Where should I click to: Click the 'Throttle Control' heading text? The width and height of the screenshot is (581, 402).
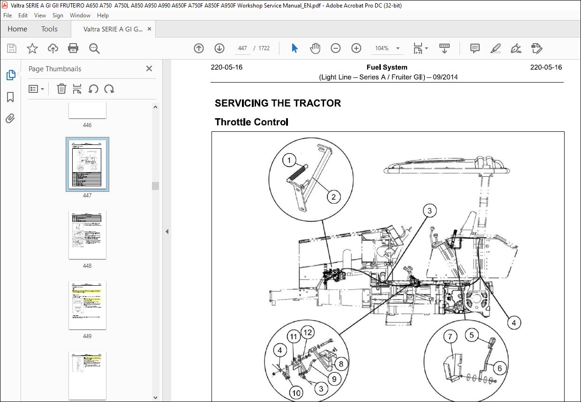coord(251,122)
